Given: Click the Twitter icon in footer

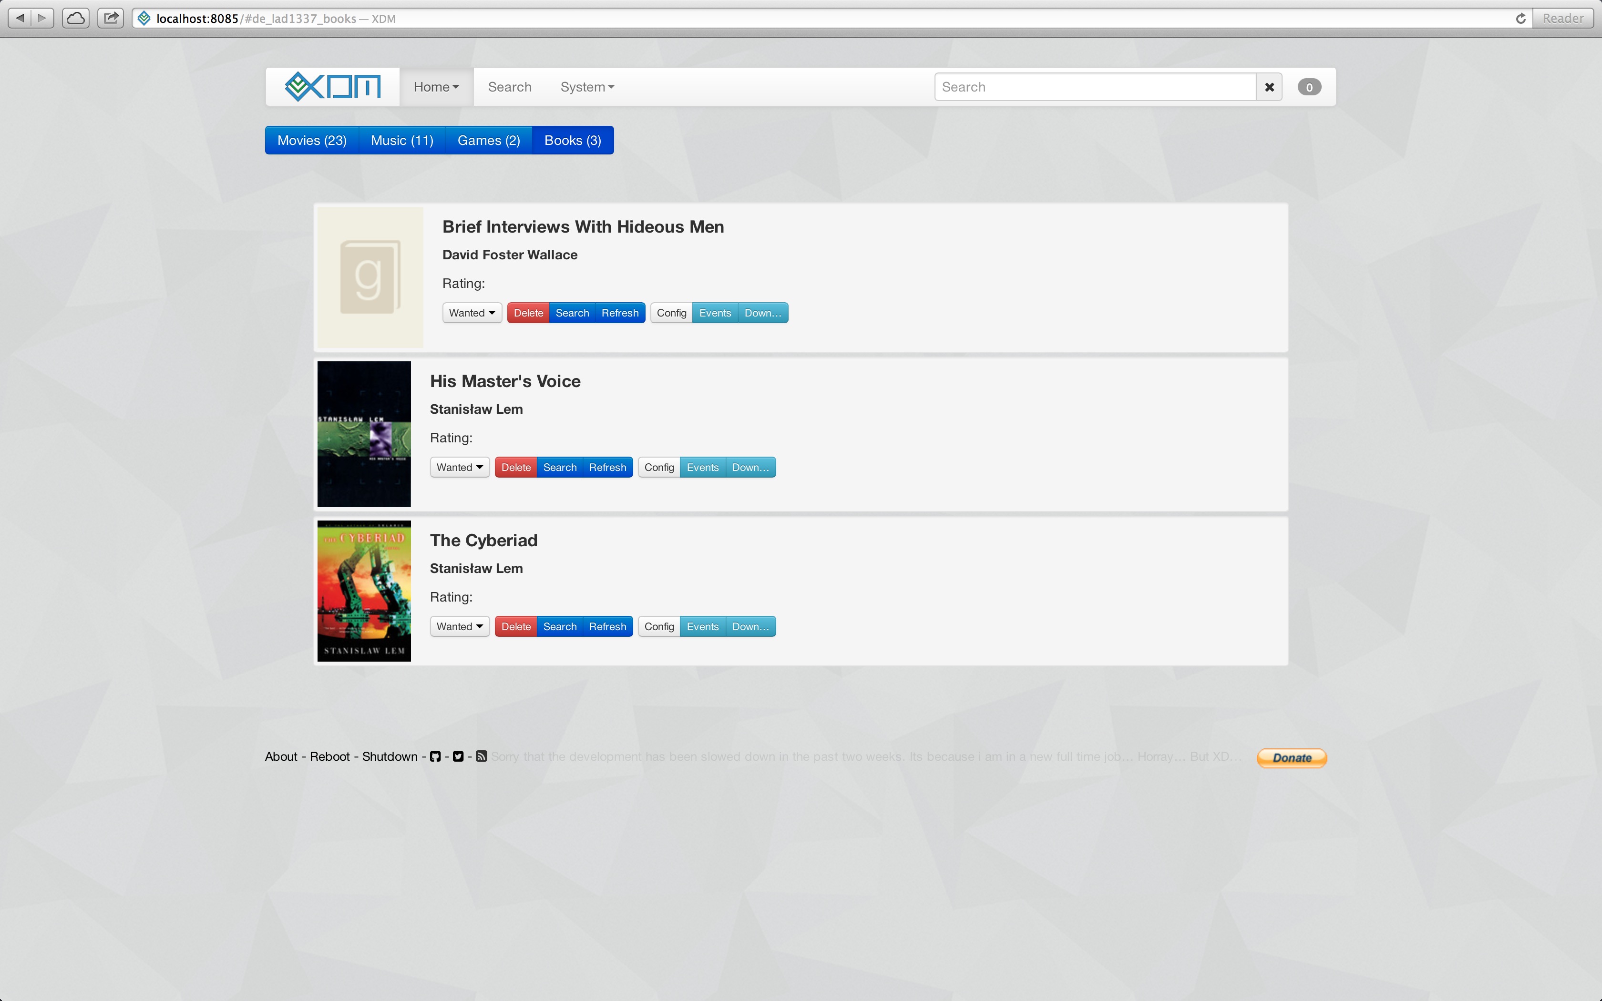Looking at the screenshot, I should pyautogui.click(x=458, y=757).
